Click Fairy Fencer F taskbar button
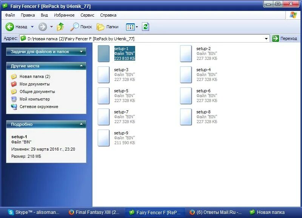 (155, 212)
